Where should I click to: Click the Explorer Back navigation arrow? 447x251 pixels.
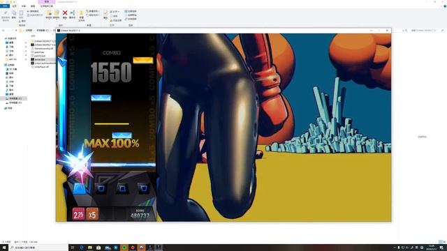coord(3,31)
